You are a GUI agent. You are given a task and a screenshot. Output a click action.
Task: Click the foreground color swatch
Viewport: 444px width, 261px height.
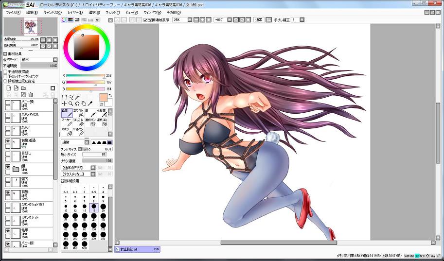[x=103, y=97]
